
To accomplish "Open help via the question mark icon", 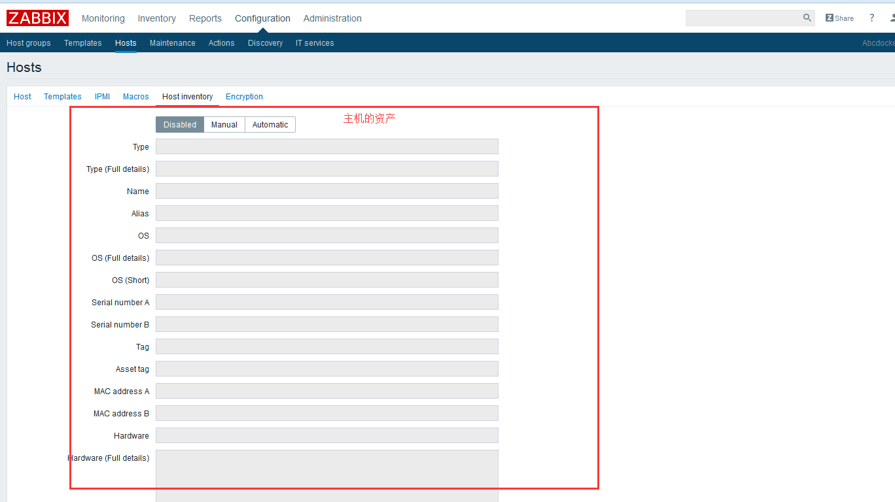I will (x=871, y=18).
